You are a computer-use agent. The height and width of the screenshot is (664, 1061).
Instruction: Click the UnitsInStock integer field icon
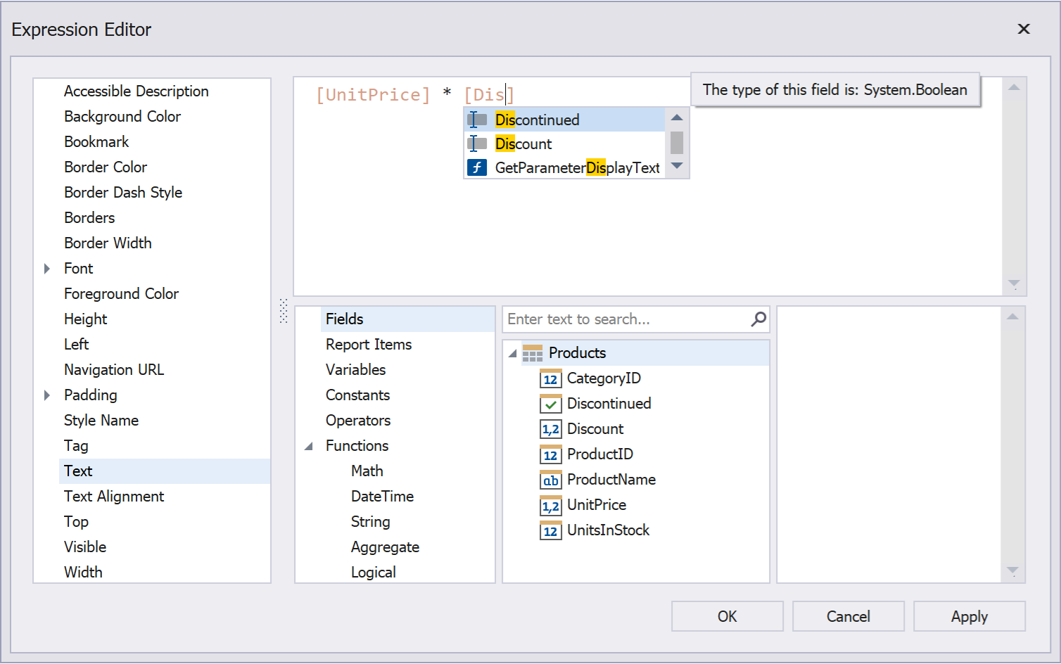point(550,530)
